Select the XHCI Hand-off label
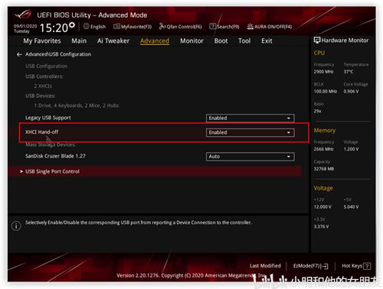 point(41,132)
